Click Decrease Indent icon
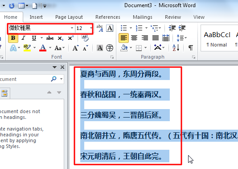238x169 pixels. [172, 28]
